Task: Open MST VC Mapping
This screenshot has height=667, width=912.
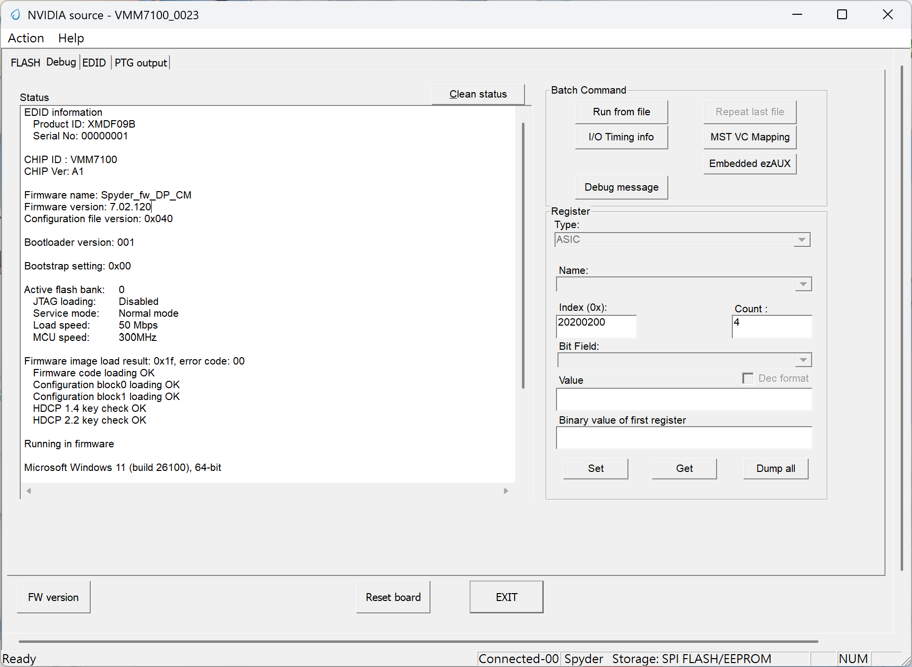Action: pos(750,137)
